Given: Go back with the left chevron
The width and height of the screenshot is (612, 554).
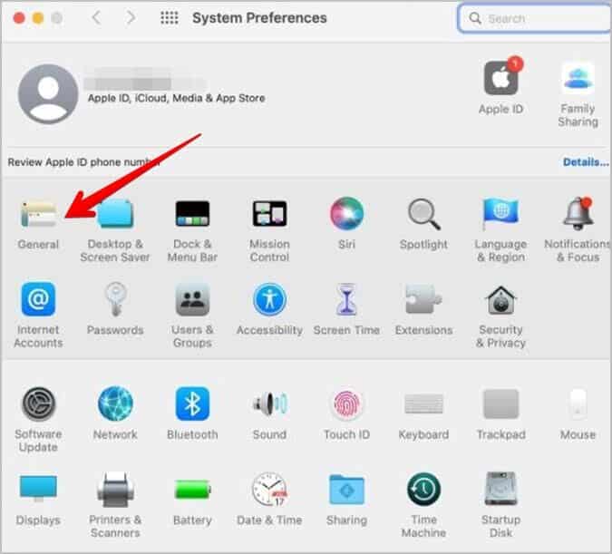Looking at the screenshot, I should 97,18.
